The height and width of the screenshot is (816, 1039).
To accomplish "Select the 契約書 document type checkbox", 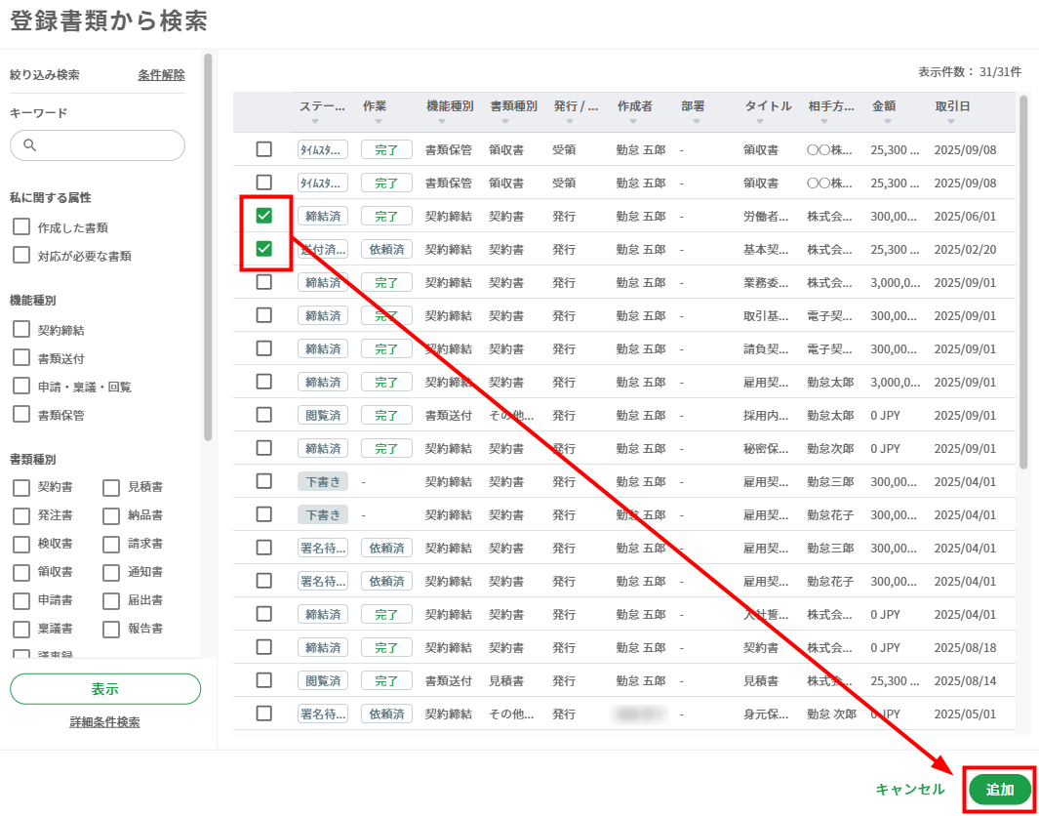I will 21,488.
